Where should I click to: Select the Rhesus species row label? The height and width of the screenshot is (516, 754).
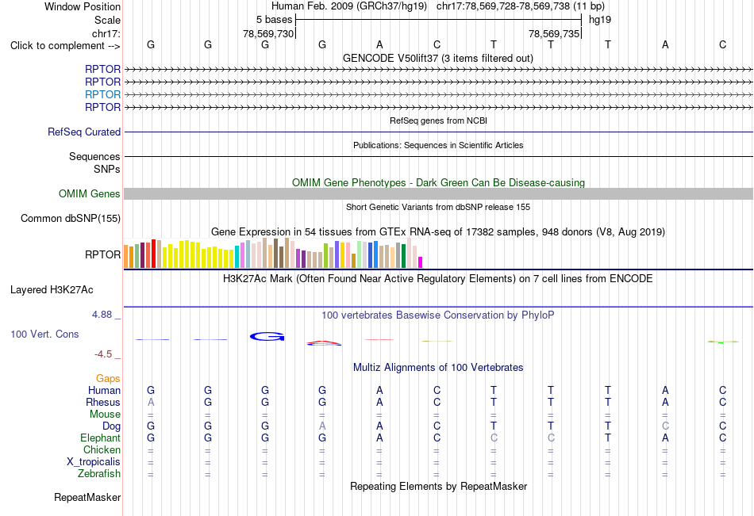[x=103, y=402]
